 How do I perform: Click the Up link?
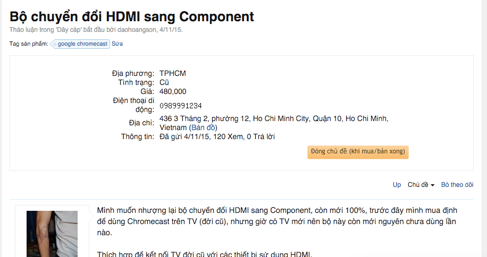click(397, 184)
